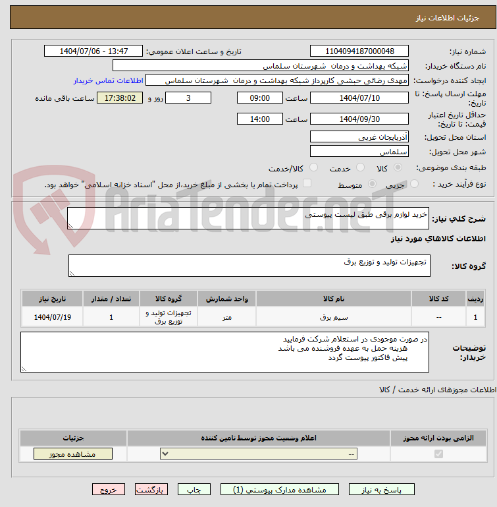The height and width of the screenshot is (507, 497).
Task: Click the remaining time 17:38:02 field
Action: [120, 98]
